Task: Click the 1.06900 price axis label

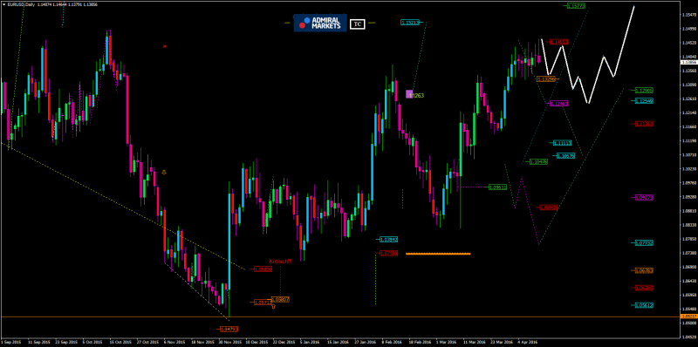Action: coord(688,267)
